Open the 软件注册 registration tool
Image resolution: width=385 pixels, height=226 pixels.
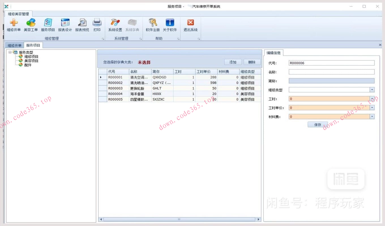tap(153, 25)
